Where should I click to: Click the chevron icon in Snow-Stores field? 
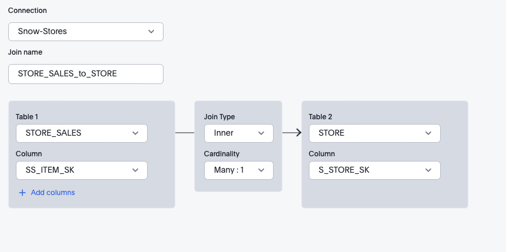(151, 31)
